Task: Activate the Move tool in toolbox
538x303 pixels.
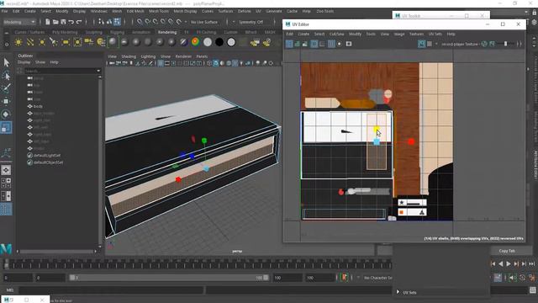Action: (6, 101)
